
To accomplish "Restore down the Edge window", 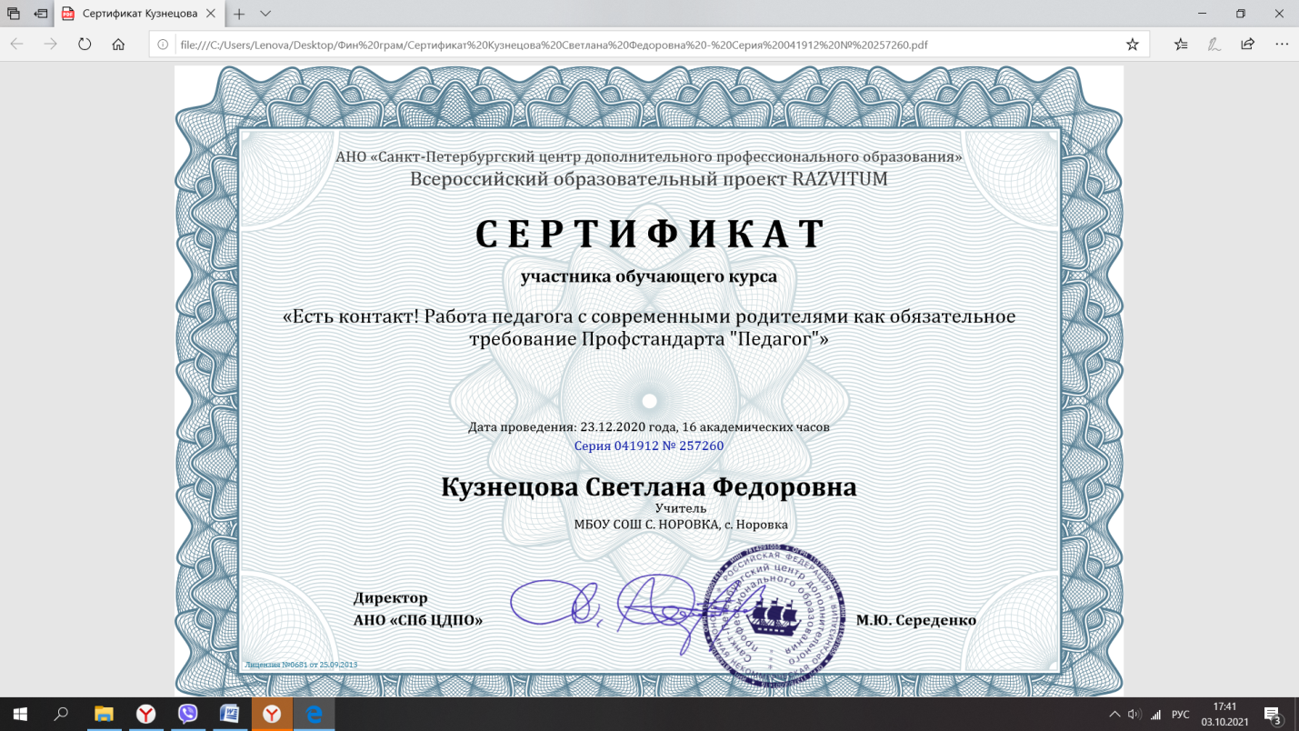I will click(1240, 14).
